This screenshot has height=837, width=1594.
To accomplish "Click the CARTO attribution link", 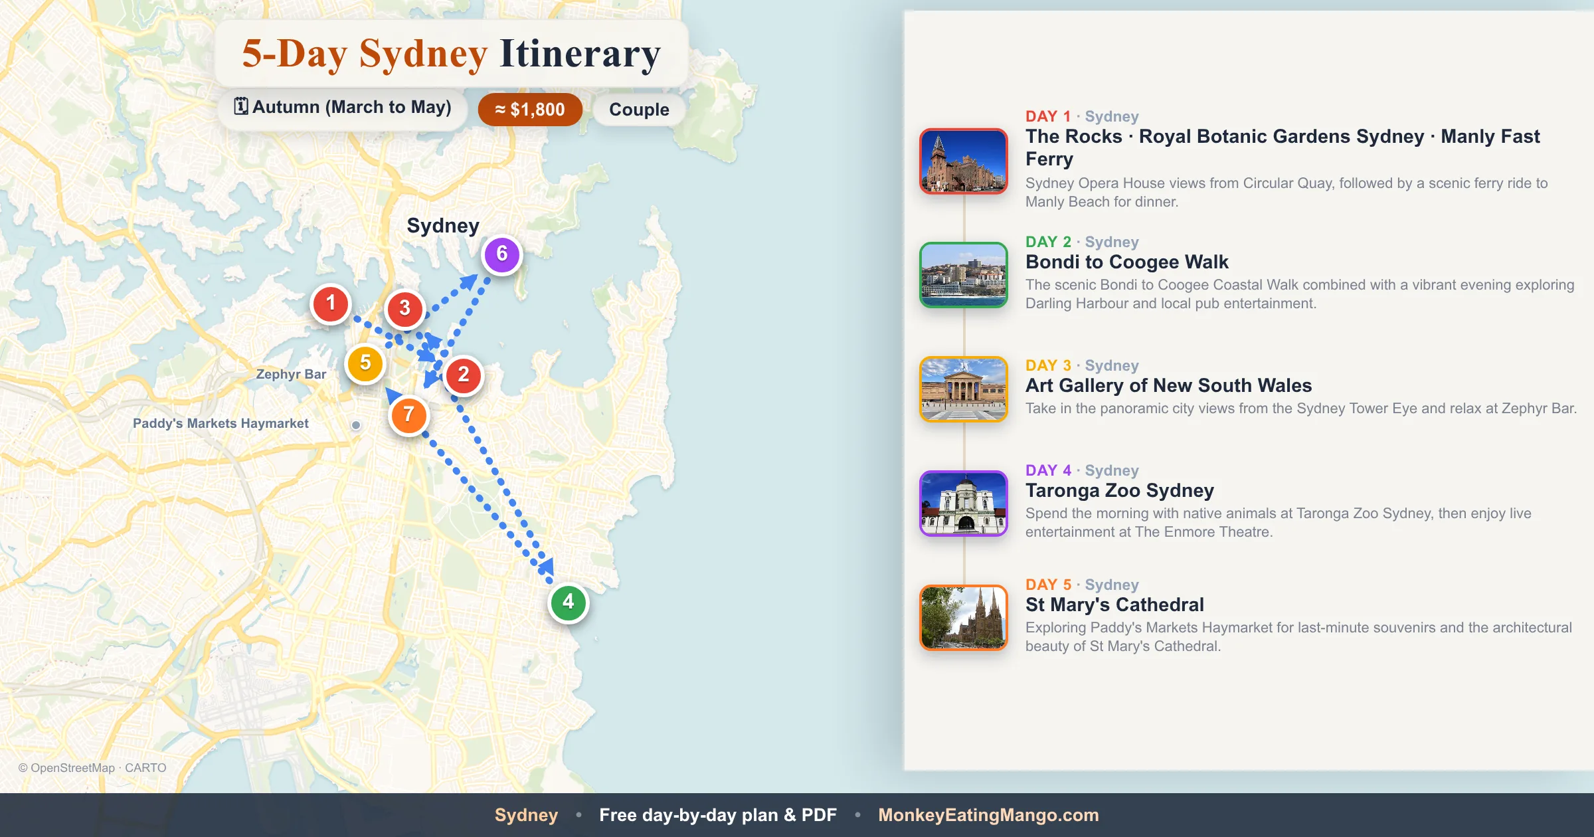I will pos(145,768).
